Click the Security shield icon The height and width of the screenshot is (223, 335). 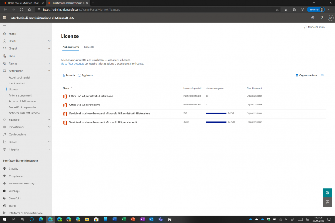click(5, 169)
